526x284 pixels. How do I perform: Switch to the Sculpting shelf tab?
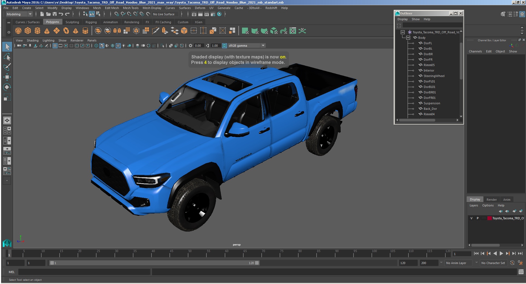[72, 22]
